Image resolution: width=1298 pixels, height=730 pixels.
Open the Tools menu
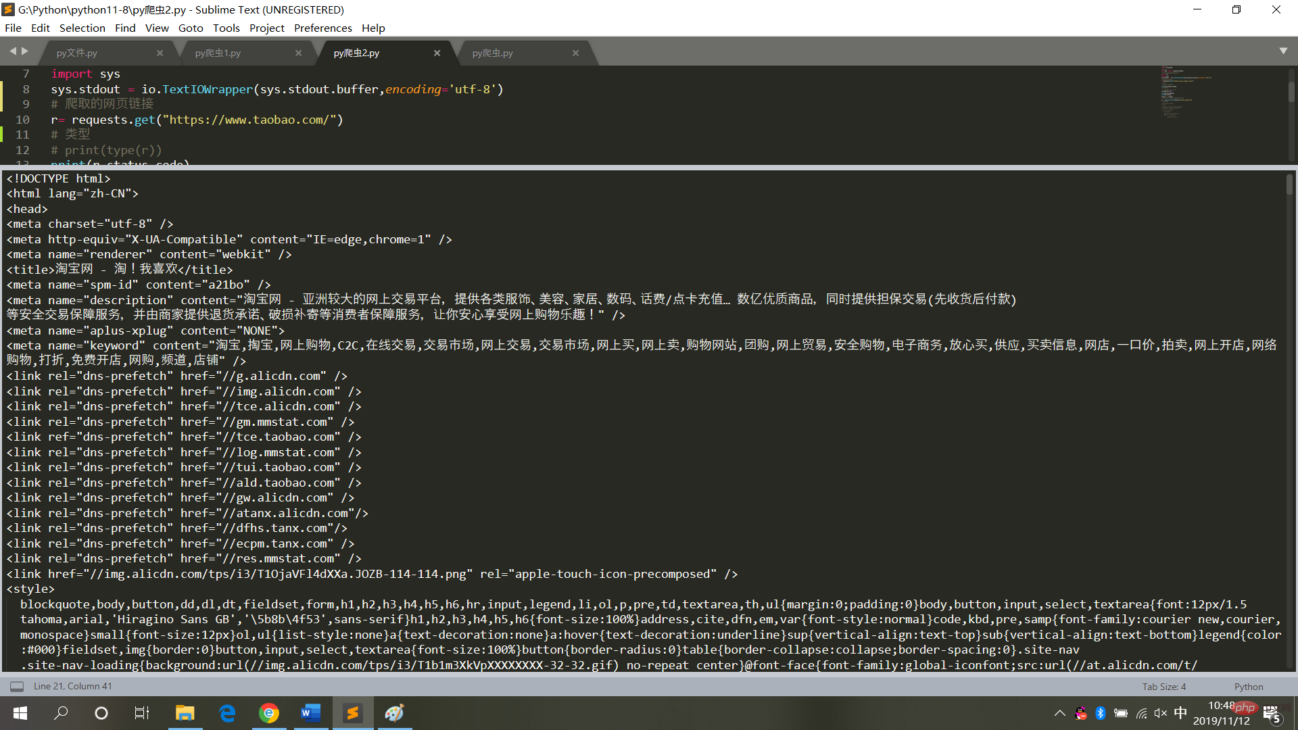coord(226,28)
